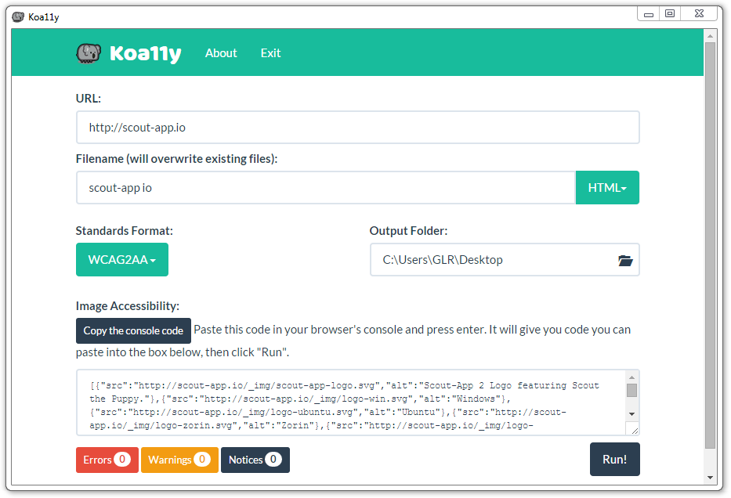Open the About menu item
This screenshot has width=731, height=498.
[x=220, y=52]
